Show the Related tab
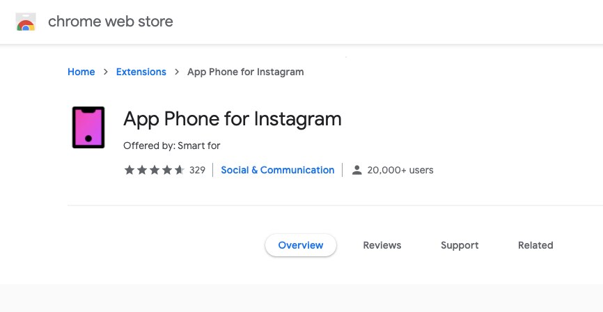Image resolution: width=603 pixels, height=312 pixels. click(x=535, y=245)
